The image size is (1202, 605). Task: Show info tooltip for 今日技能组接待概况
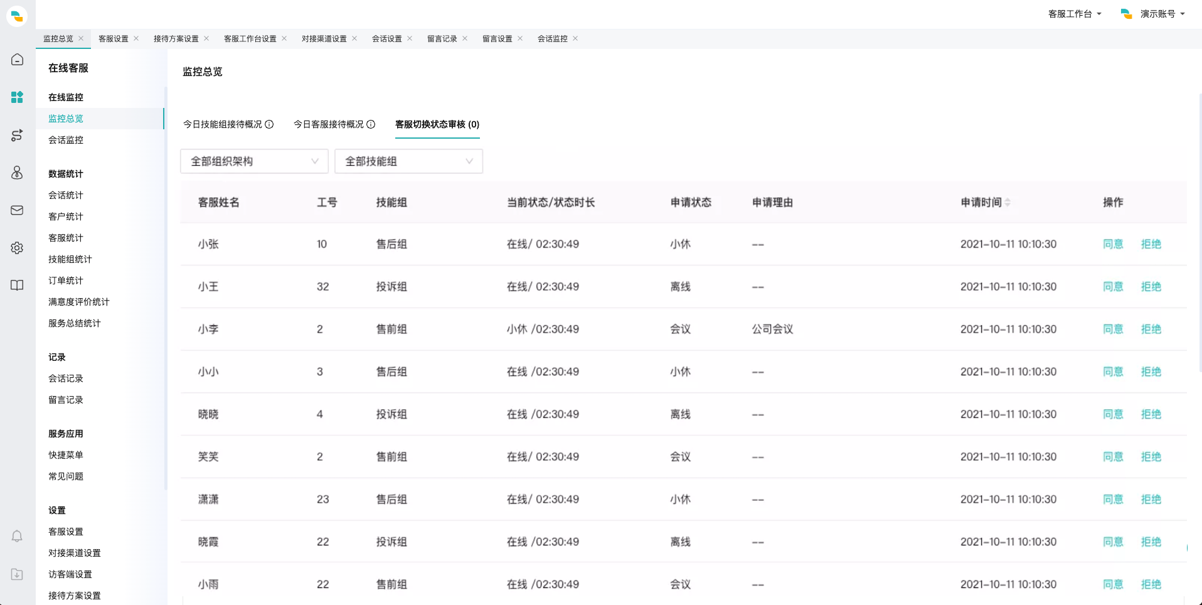point(269,124)
